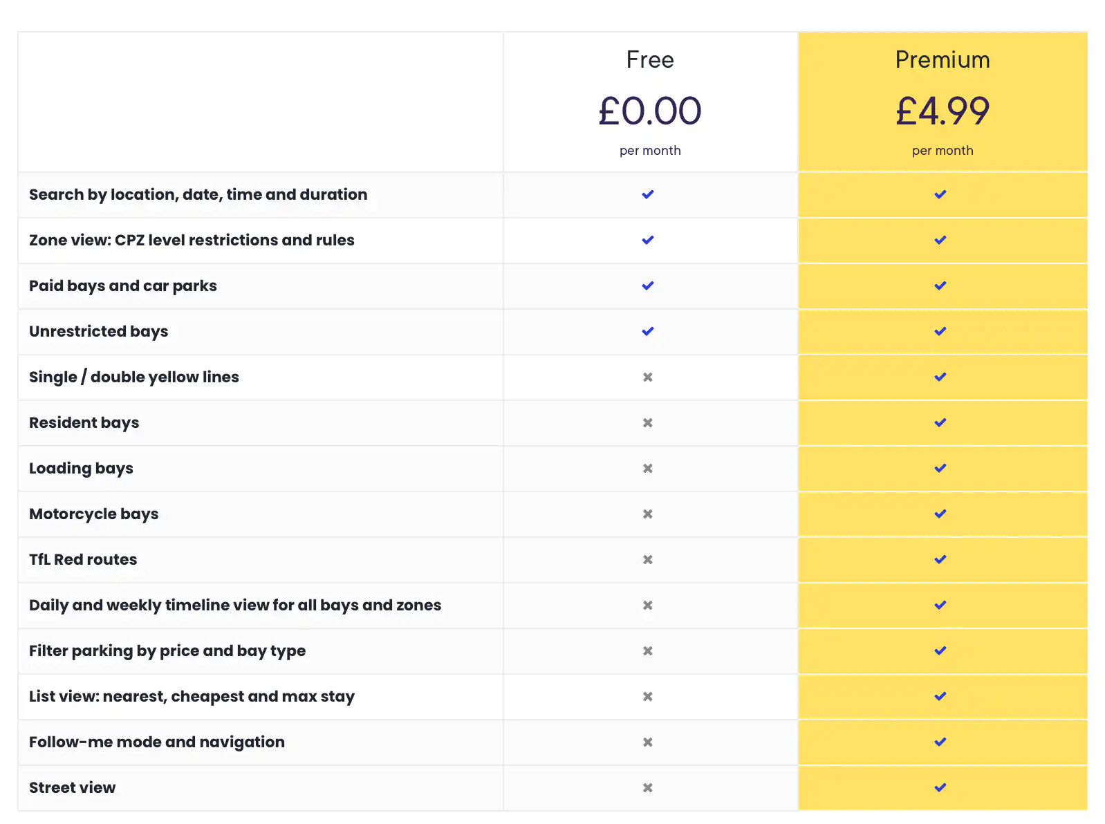Click Premium checkmark for Loading bays row
This screenshot has height=824, width=1105.
(x=940, y=468)
